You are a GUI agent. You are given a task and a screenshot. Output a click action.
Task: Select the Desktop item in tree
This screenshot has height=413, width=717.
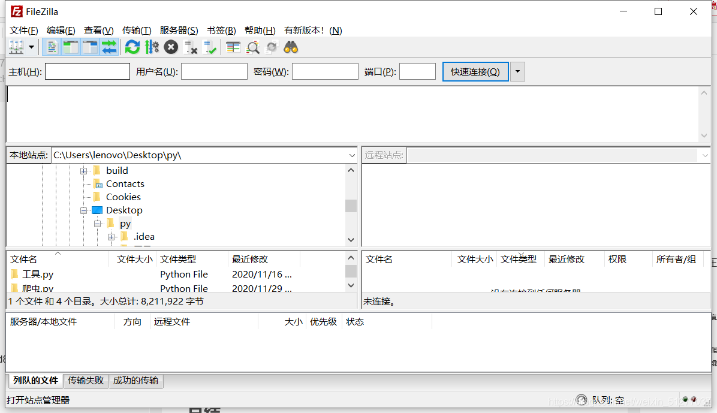click(124, 210)
